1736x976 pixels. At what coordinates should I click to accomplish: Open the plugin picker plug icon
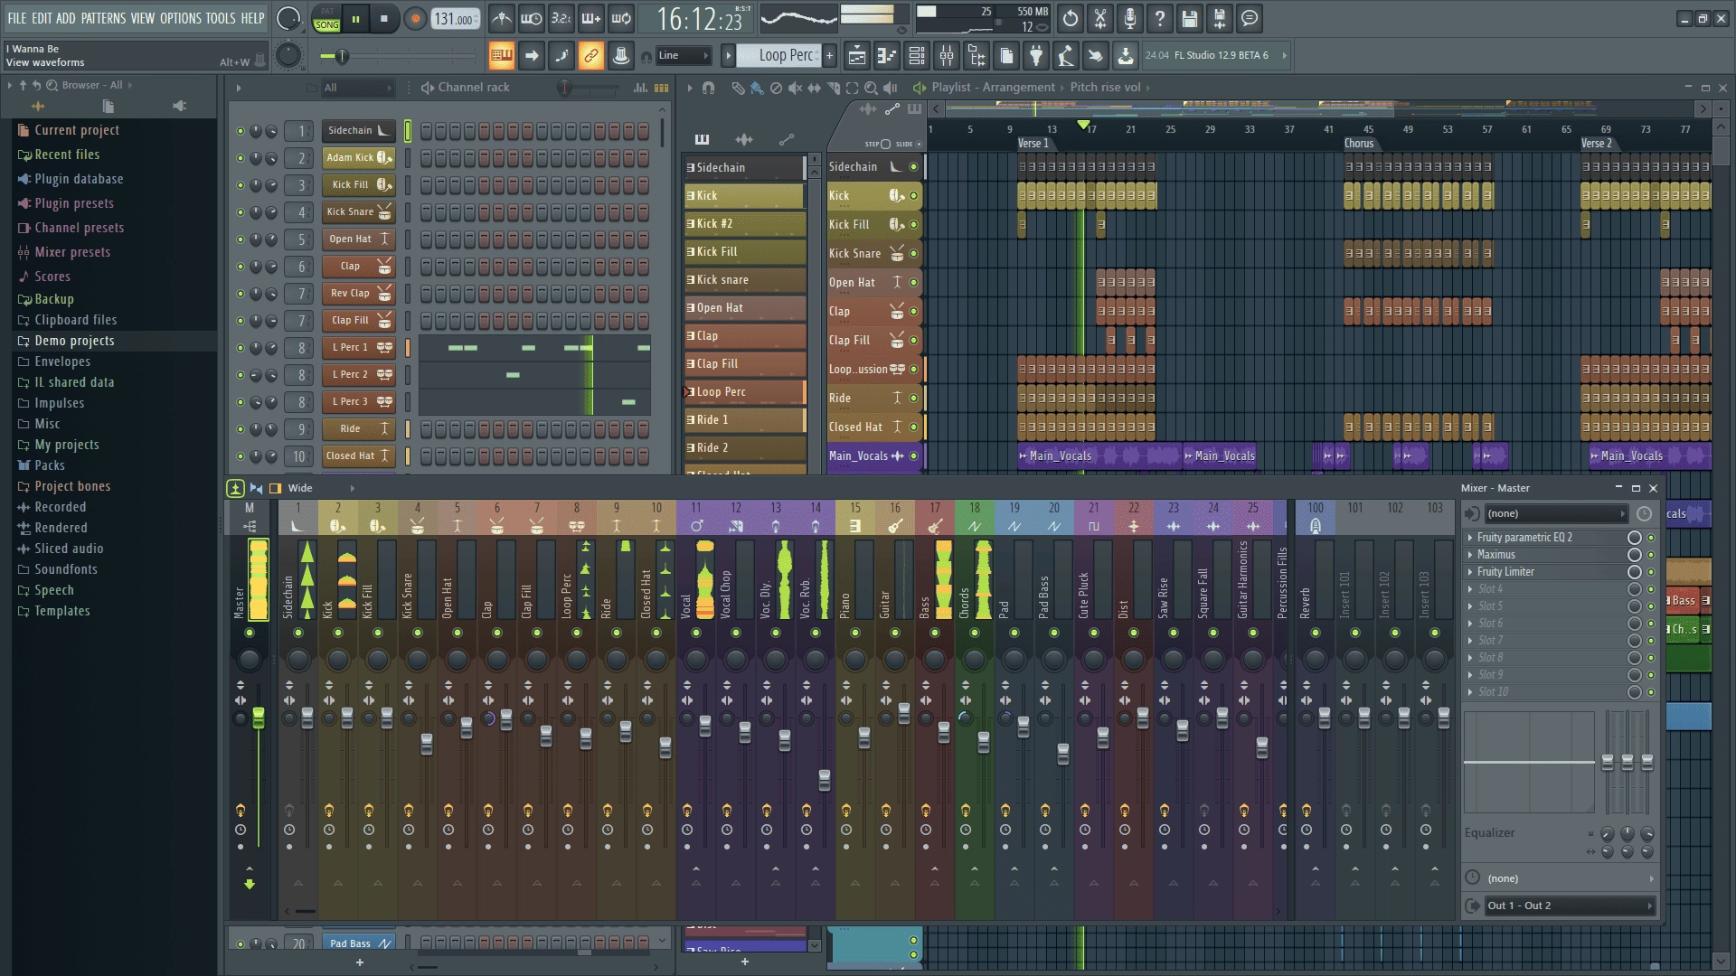tap(1036, 56)
